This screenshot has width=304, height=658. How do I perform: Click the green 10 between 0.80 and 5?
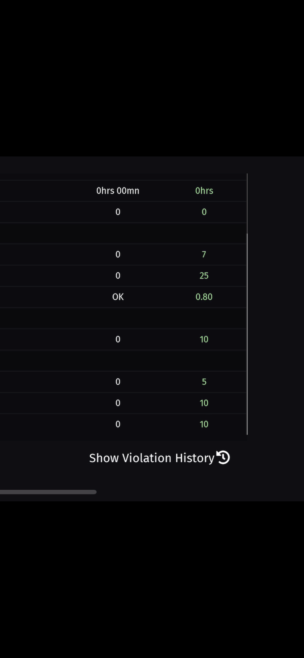pyautogui.click(x=204, y=339)
